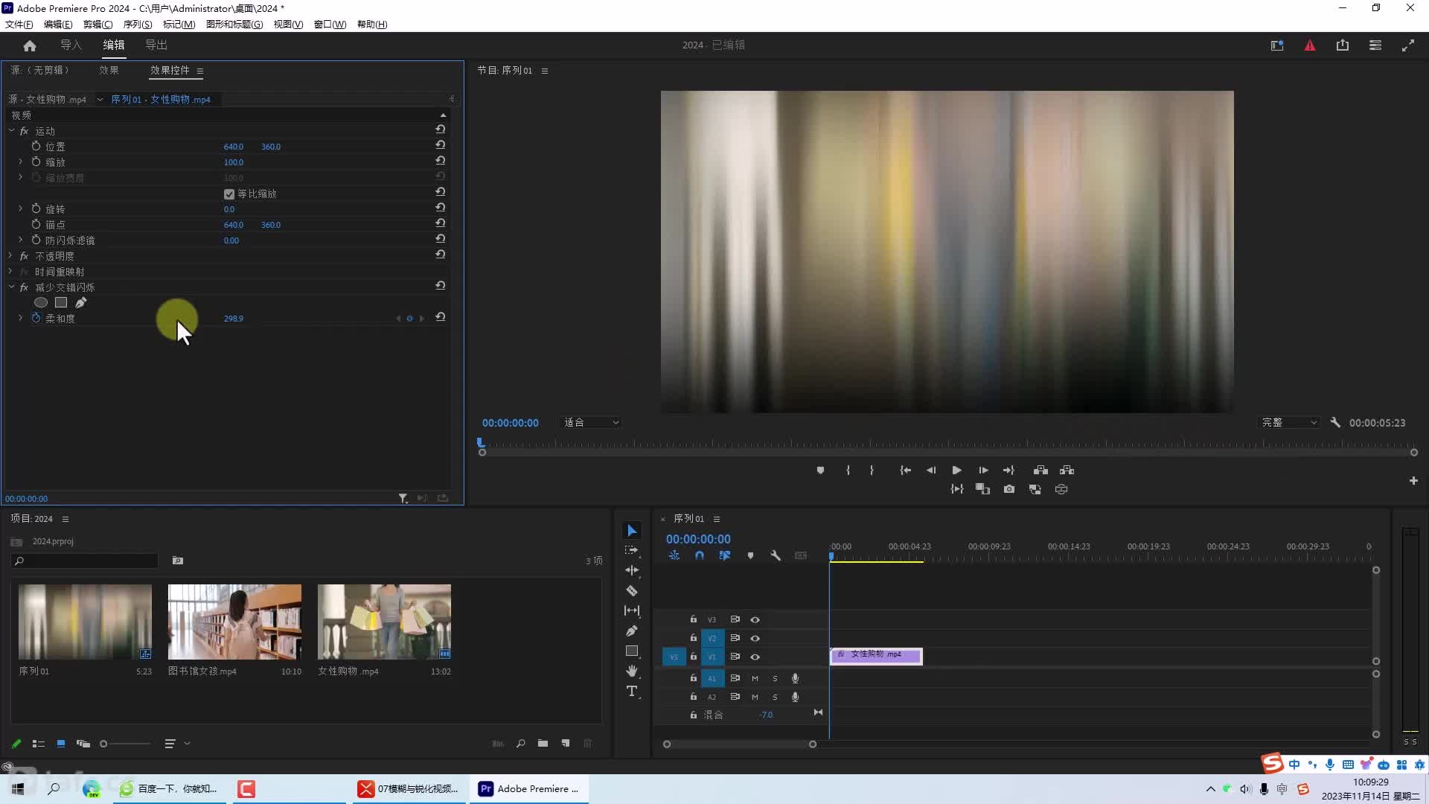Select the Hand tool
This screenshot has height=804, width=1429.
click(x=632, y=671)
